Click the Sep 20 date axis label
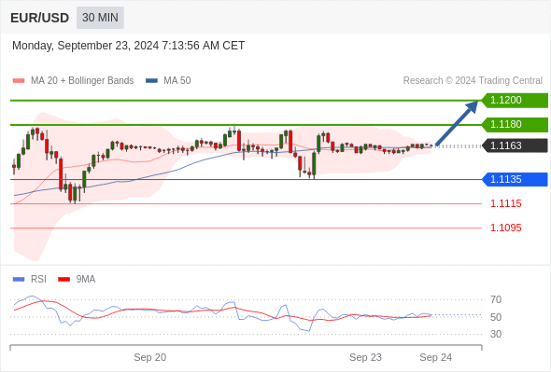 point(150,357)
